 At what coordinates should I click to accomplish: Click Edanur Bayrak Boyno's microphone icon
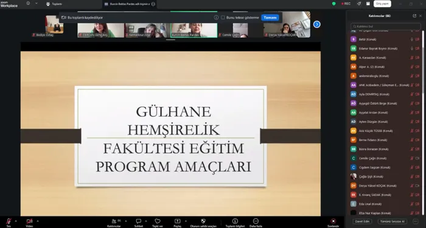pos(411,49)
